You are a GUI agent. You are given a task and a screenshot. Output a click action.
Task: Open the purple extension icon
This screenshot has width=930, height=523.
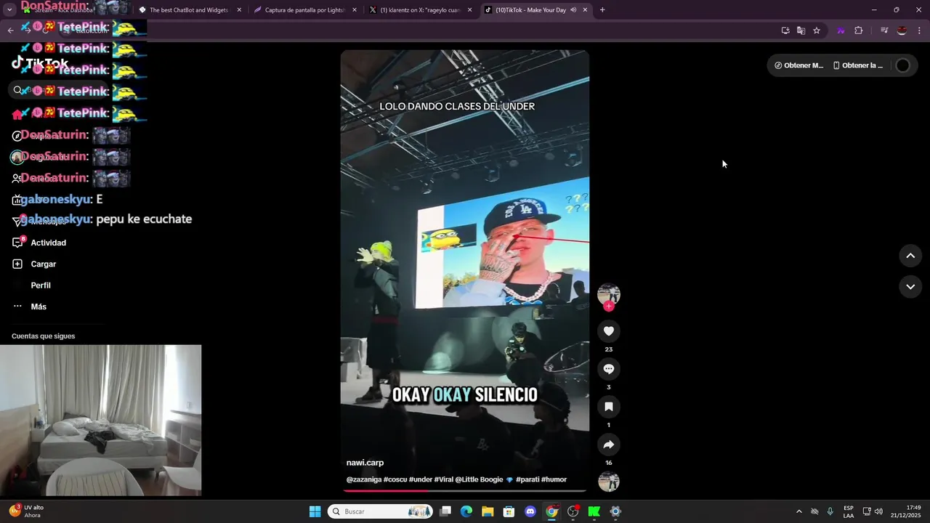click(x=841, y=31)
